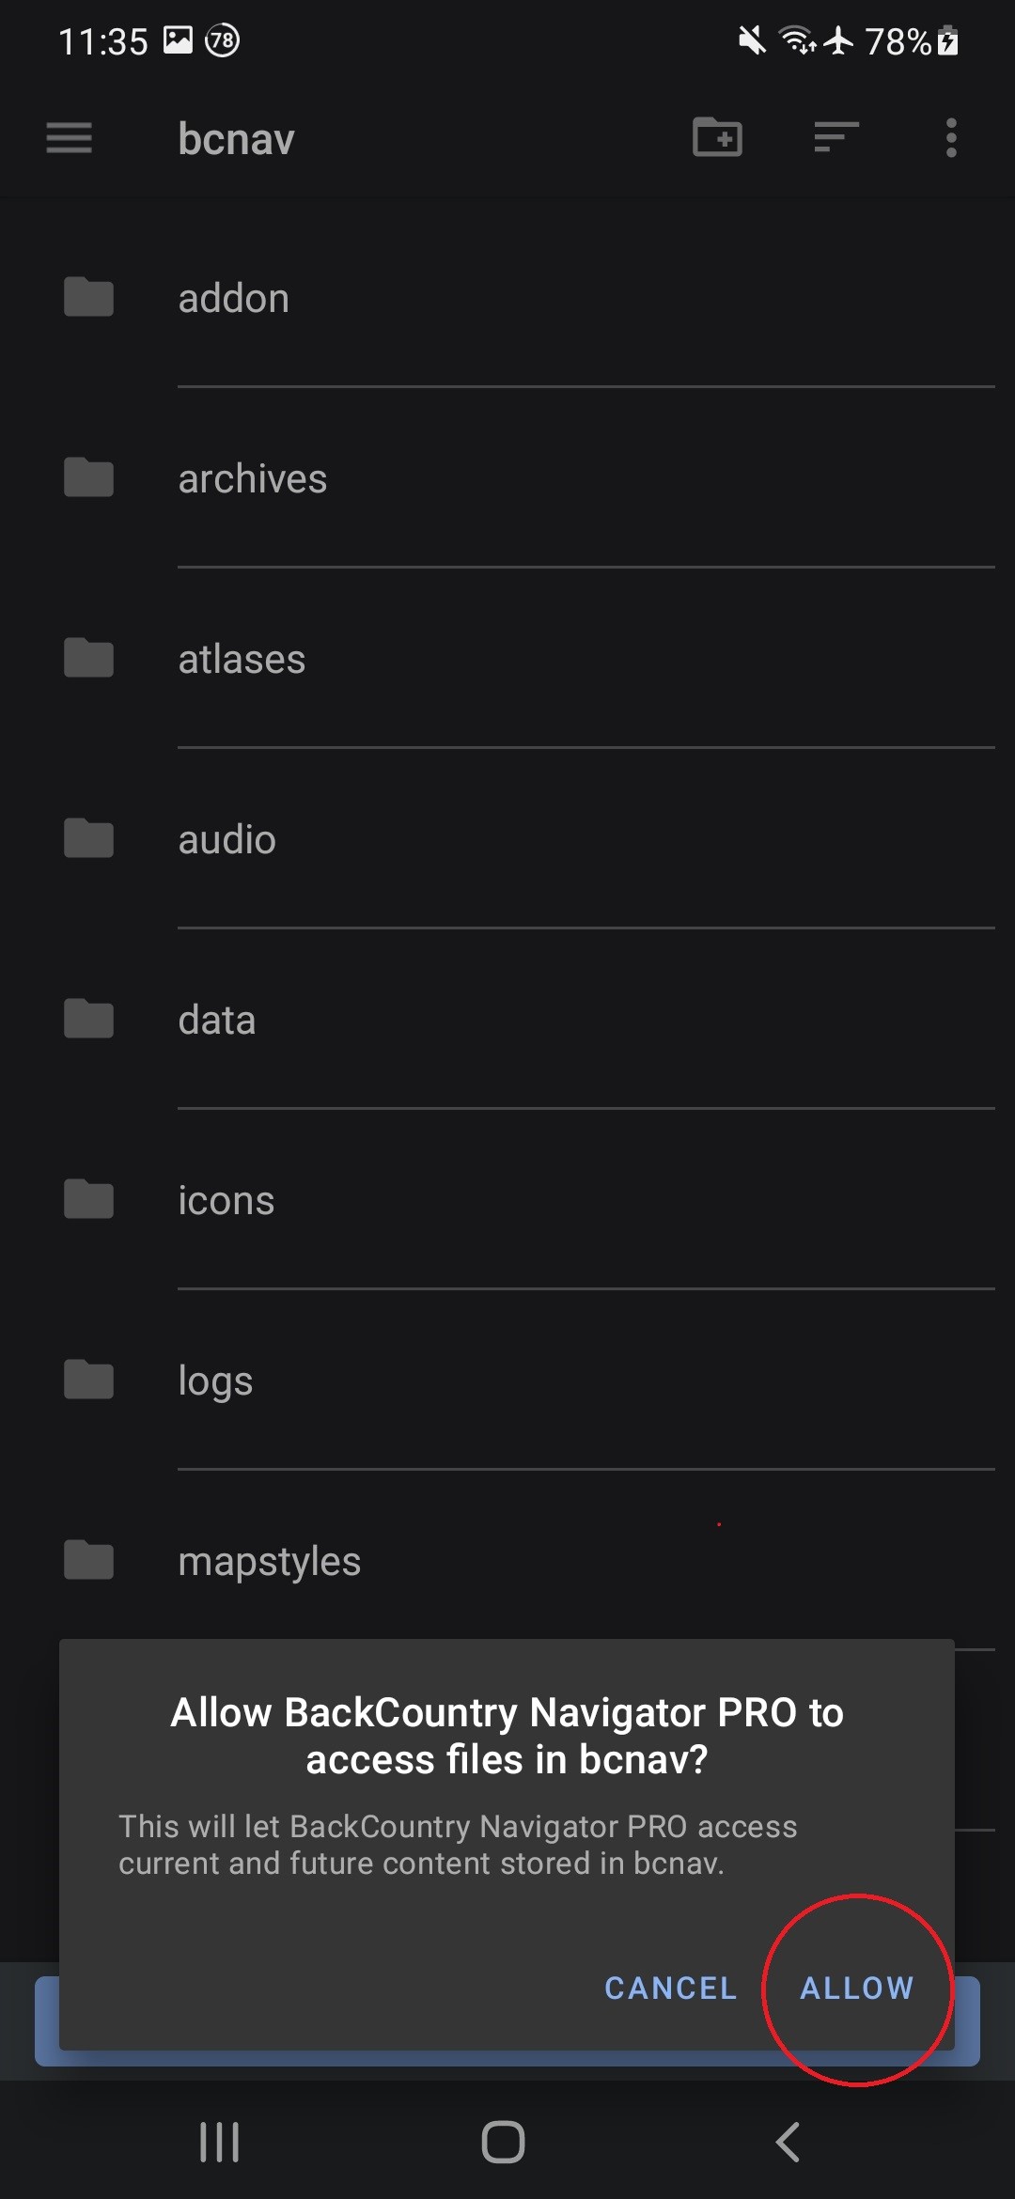The width and height of the screenshot is (1015, 2199).
Task: Open the three-dot overflow menu
Action: [x=951, y=138]
